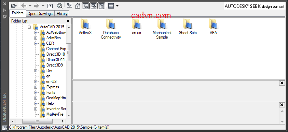Open the en-us folder in content area
Image resolution: width=288 pixels, height=132 pixels.
tap(136, 24)
